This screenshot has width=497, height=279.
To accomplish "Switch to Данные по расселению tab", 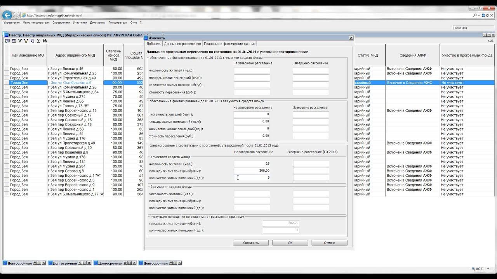I will [182, 44].
